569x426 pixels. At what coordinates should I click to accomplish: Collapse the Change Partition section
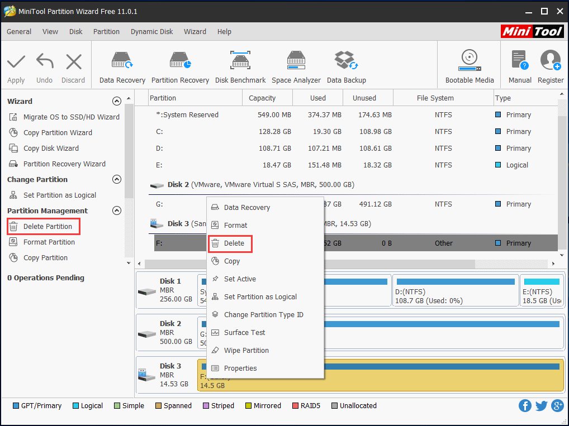pos(117,179)
